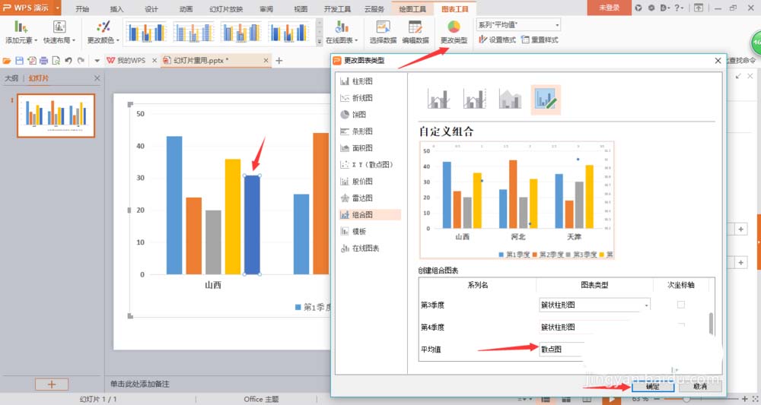Click the add new slide plus button
This screenshot has height=405, width=761.
52,384
